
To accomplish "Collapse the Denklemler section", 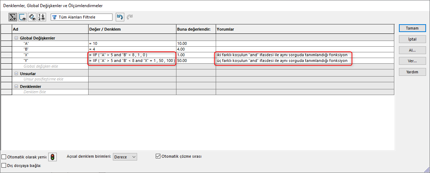I will tap(16, 86).
